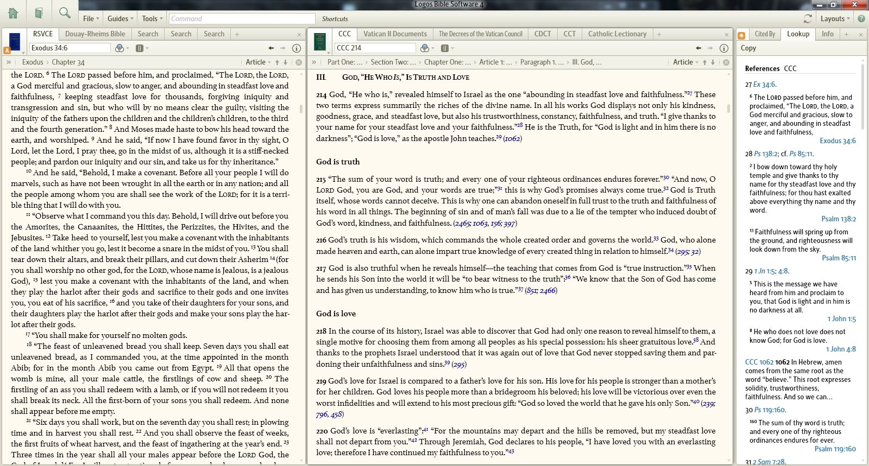Click the magnifying glass Search icon
869x466 pixels.
coord(65,13)
